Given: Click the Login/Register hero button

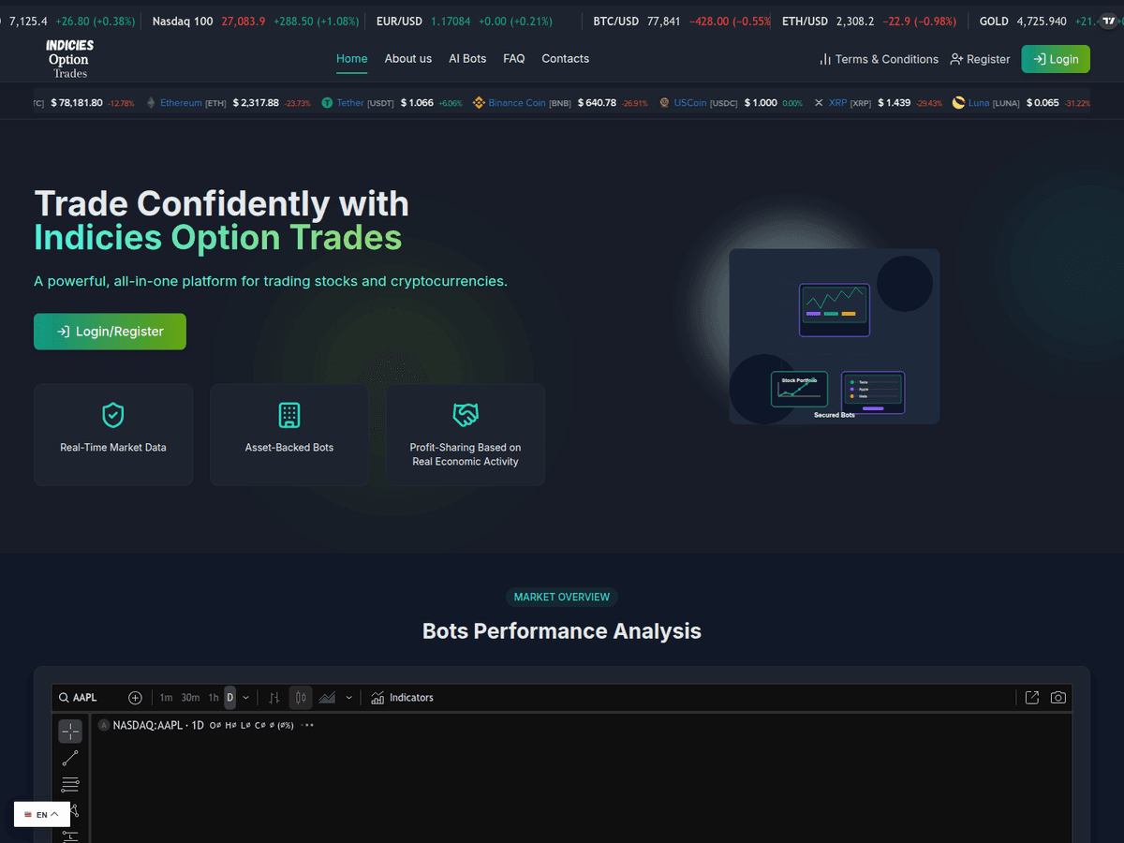Looking at the screenshot, I should (x=110, y=332).
